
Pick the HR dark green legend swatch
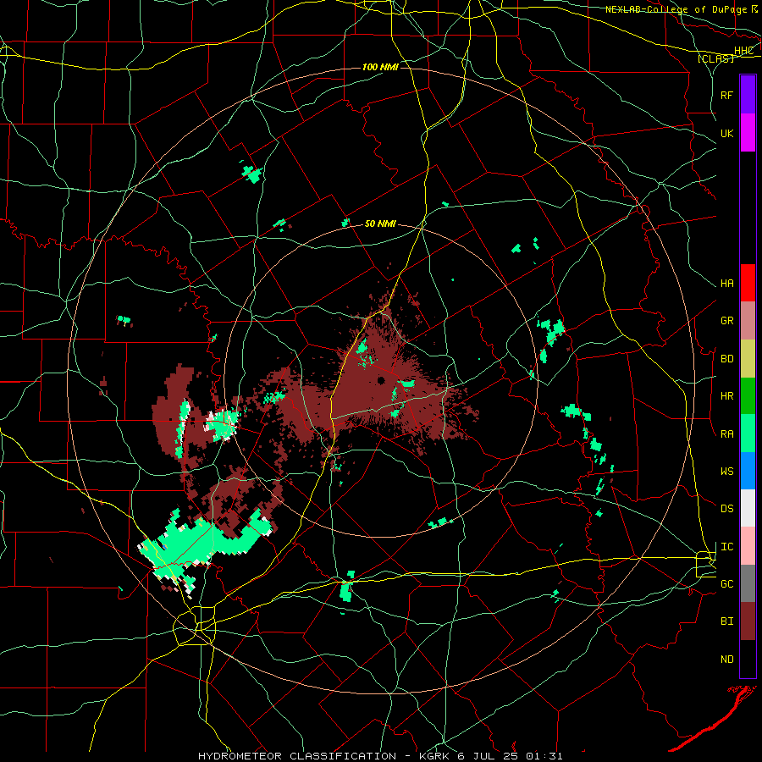[x=748, y=395]
